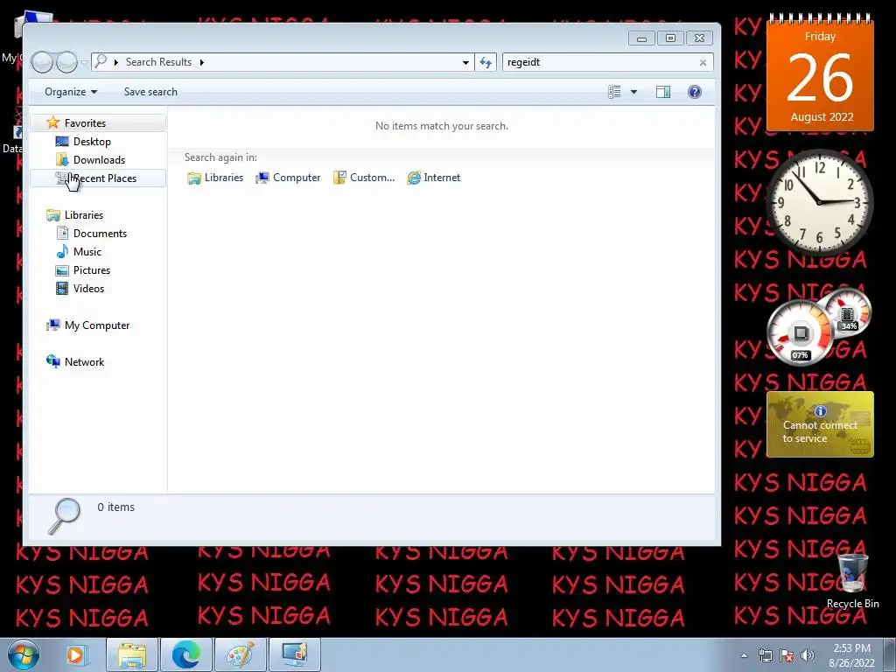Click the search box containing regeidt
896x672 pixels.
tap(600, 62)
